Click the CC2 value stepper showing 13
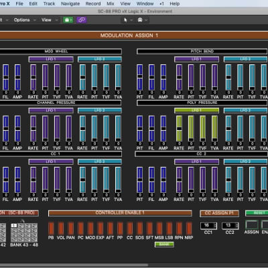This screenshot has width=268, height=268. [x=230, y=226]
